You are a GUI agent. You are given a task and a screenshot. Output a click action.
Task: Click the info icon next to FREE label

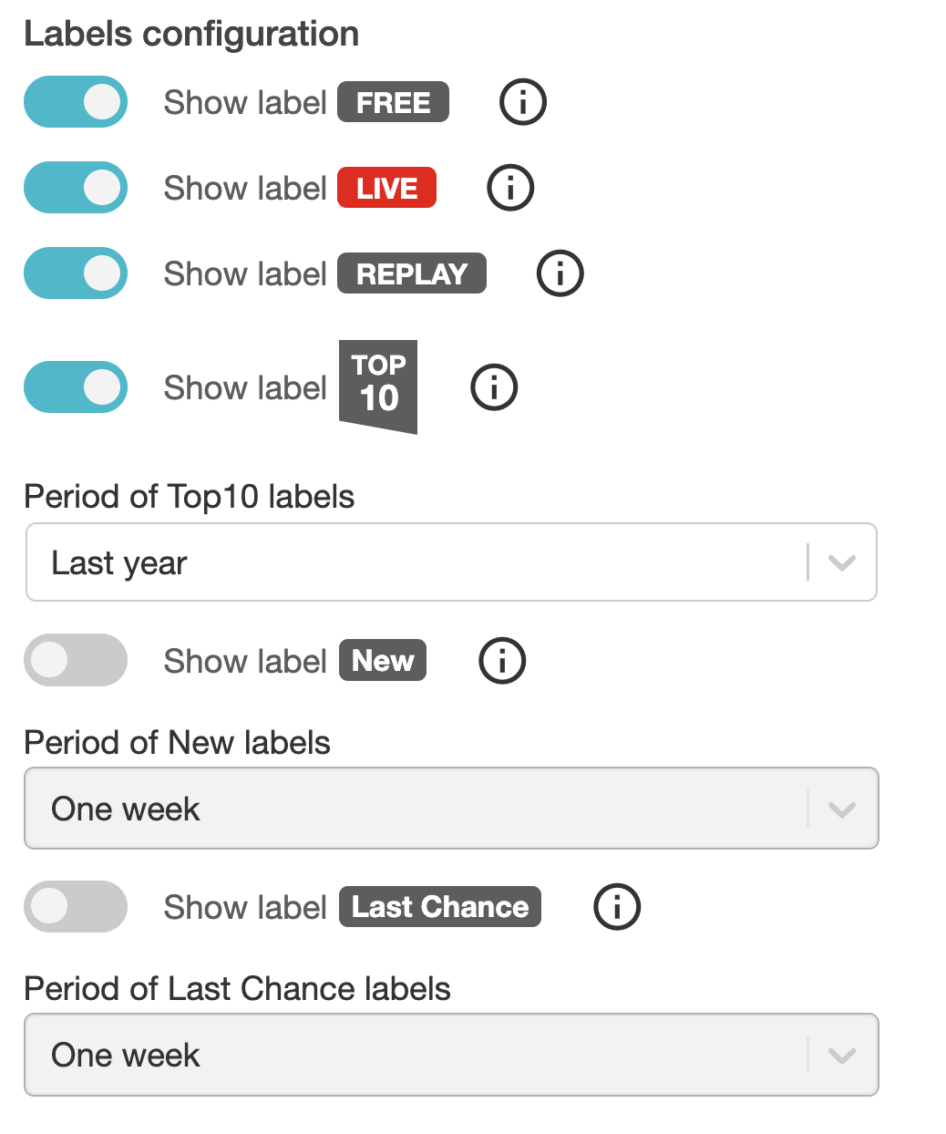tap(523, 102)
